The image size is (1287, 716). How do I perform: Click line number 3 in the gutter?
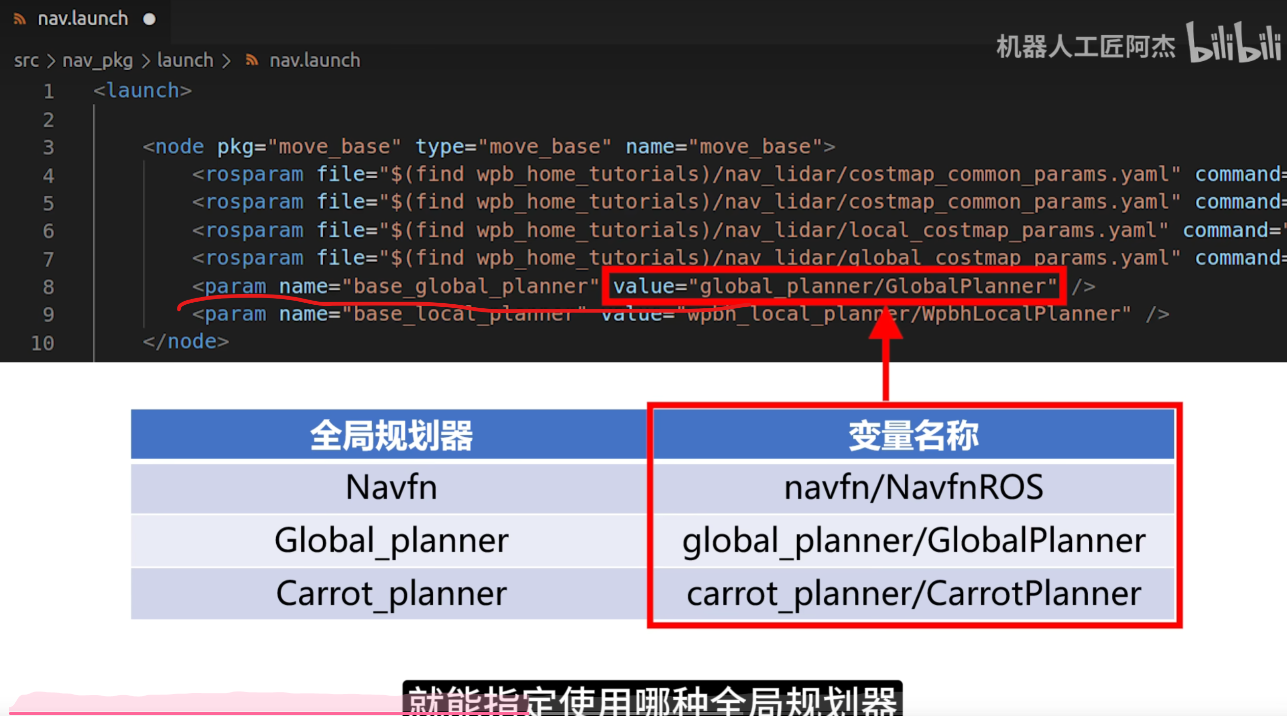tap(48, 147)
